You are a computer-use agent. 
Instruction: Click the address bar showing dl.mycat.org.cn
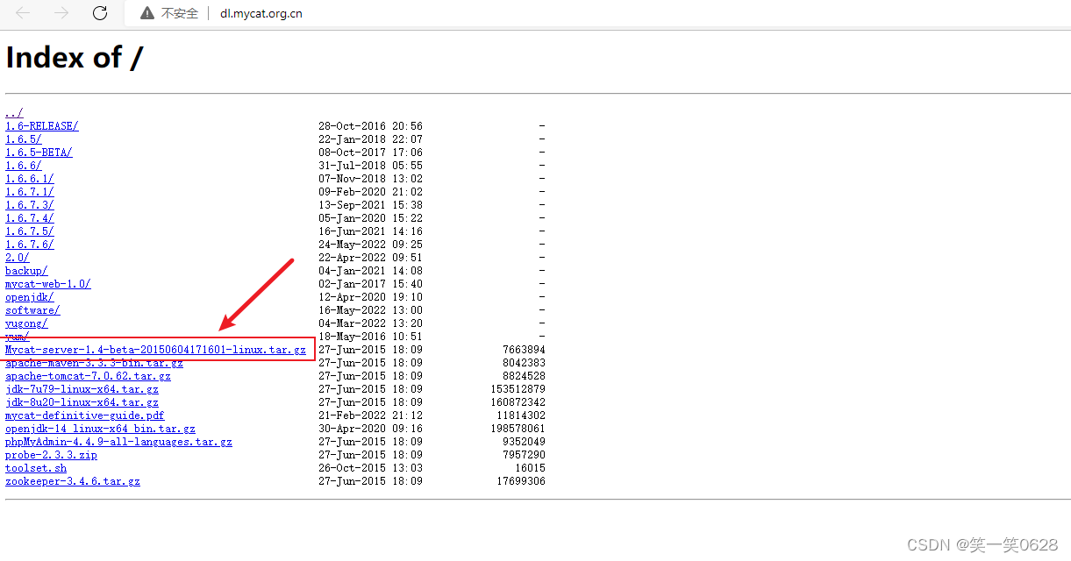(x=261, y=13)
